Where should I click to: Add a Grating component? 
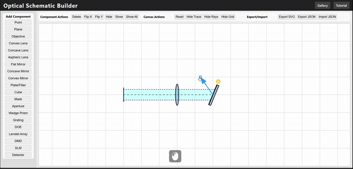coord(18,120)
